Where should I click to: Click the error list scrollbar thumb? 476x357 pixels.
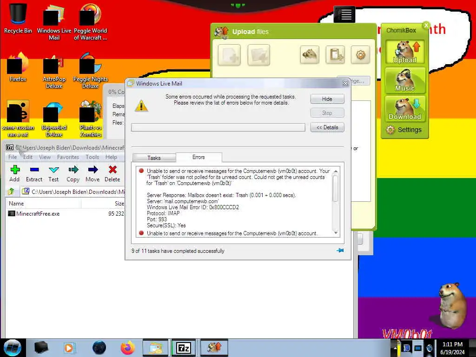(x=336, y=189)
